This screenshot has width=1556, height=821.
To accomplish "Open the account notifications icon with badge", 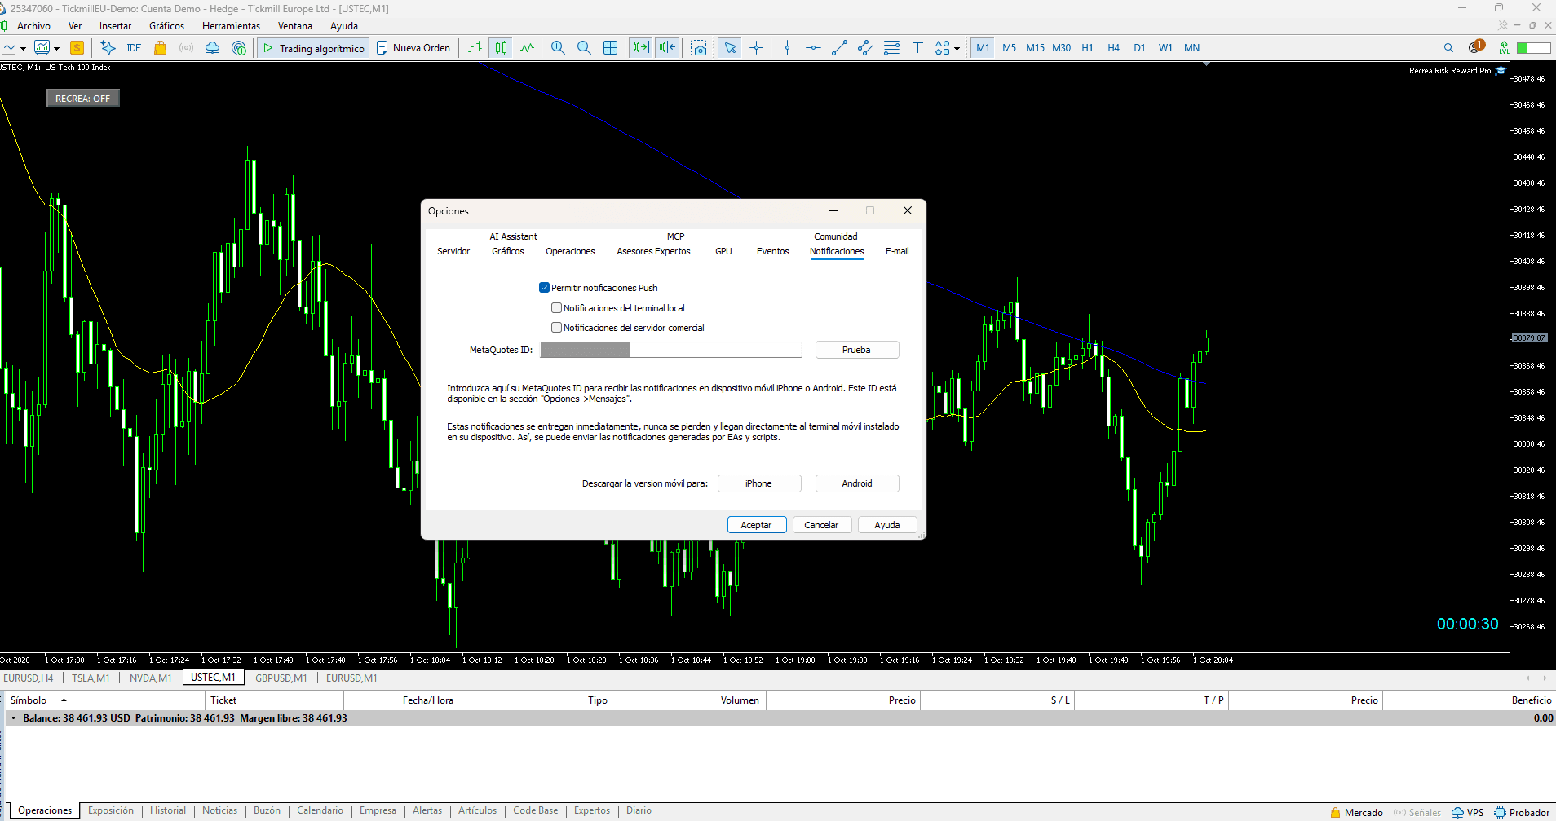I will (1476, 47).
